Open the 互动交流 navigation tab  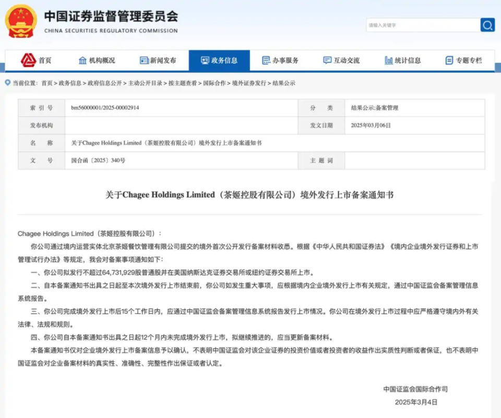(x=341, y=60)
